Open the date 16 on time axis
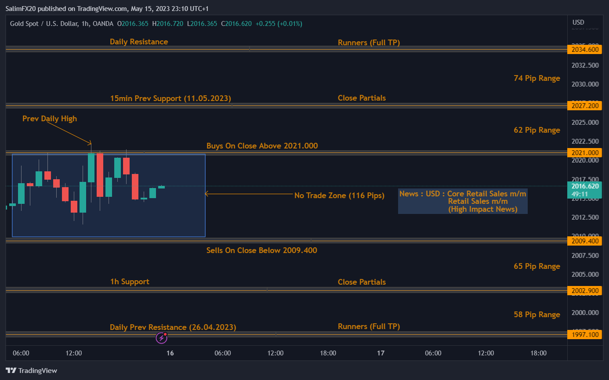609x380 pixels. point(170,353)
